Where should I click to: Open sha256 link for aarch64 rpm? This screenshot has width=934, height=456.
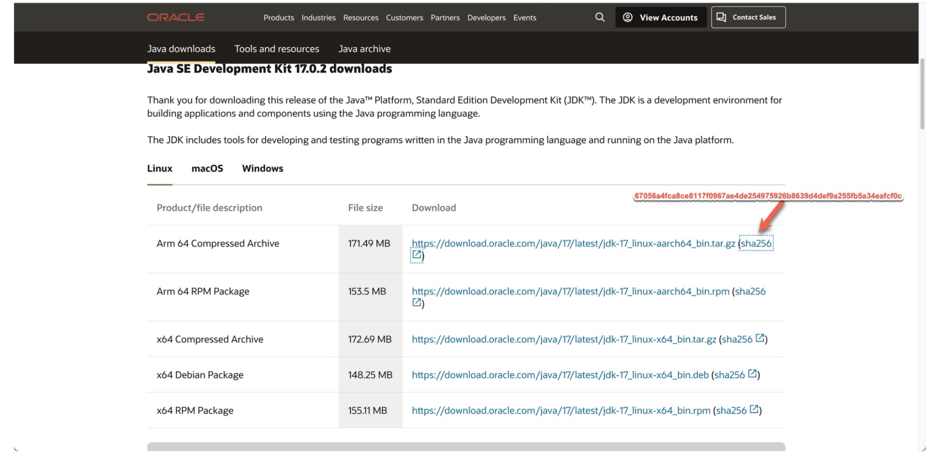750,292
